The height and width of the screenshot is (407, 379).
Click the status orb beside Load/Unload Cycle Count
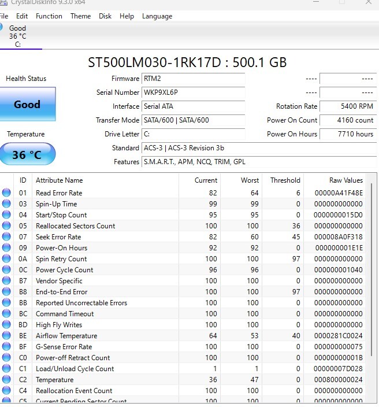pyautogui.click(x=6, y=369)
